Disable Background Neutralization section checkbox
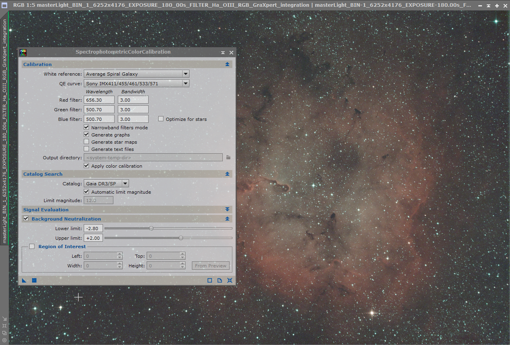 26,219
